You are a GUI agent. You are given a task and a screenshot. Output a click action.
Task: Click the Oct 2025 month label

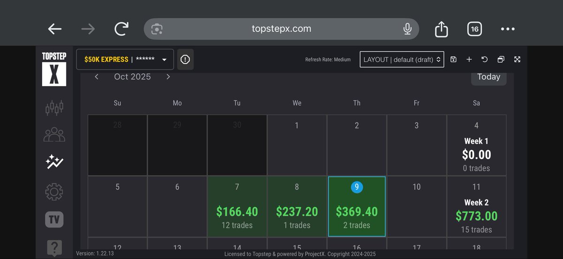point(132,77)
